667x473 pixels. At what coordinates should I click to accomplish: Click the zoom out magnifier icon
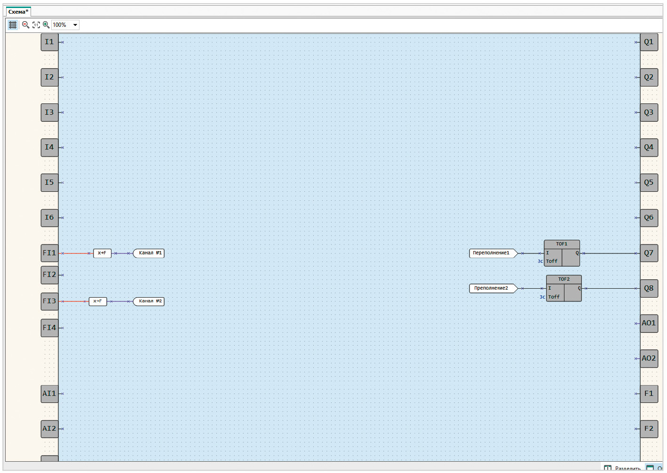(x=25, y=25)
